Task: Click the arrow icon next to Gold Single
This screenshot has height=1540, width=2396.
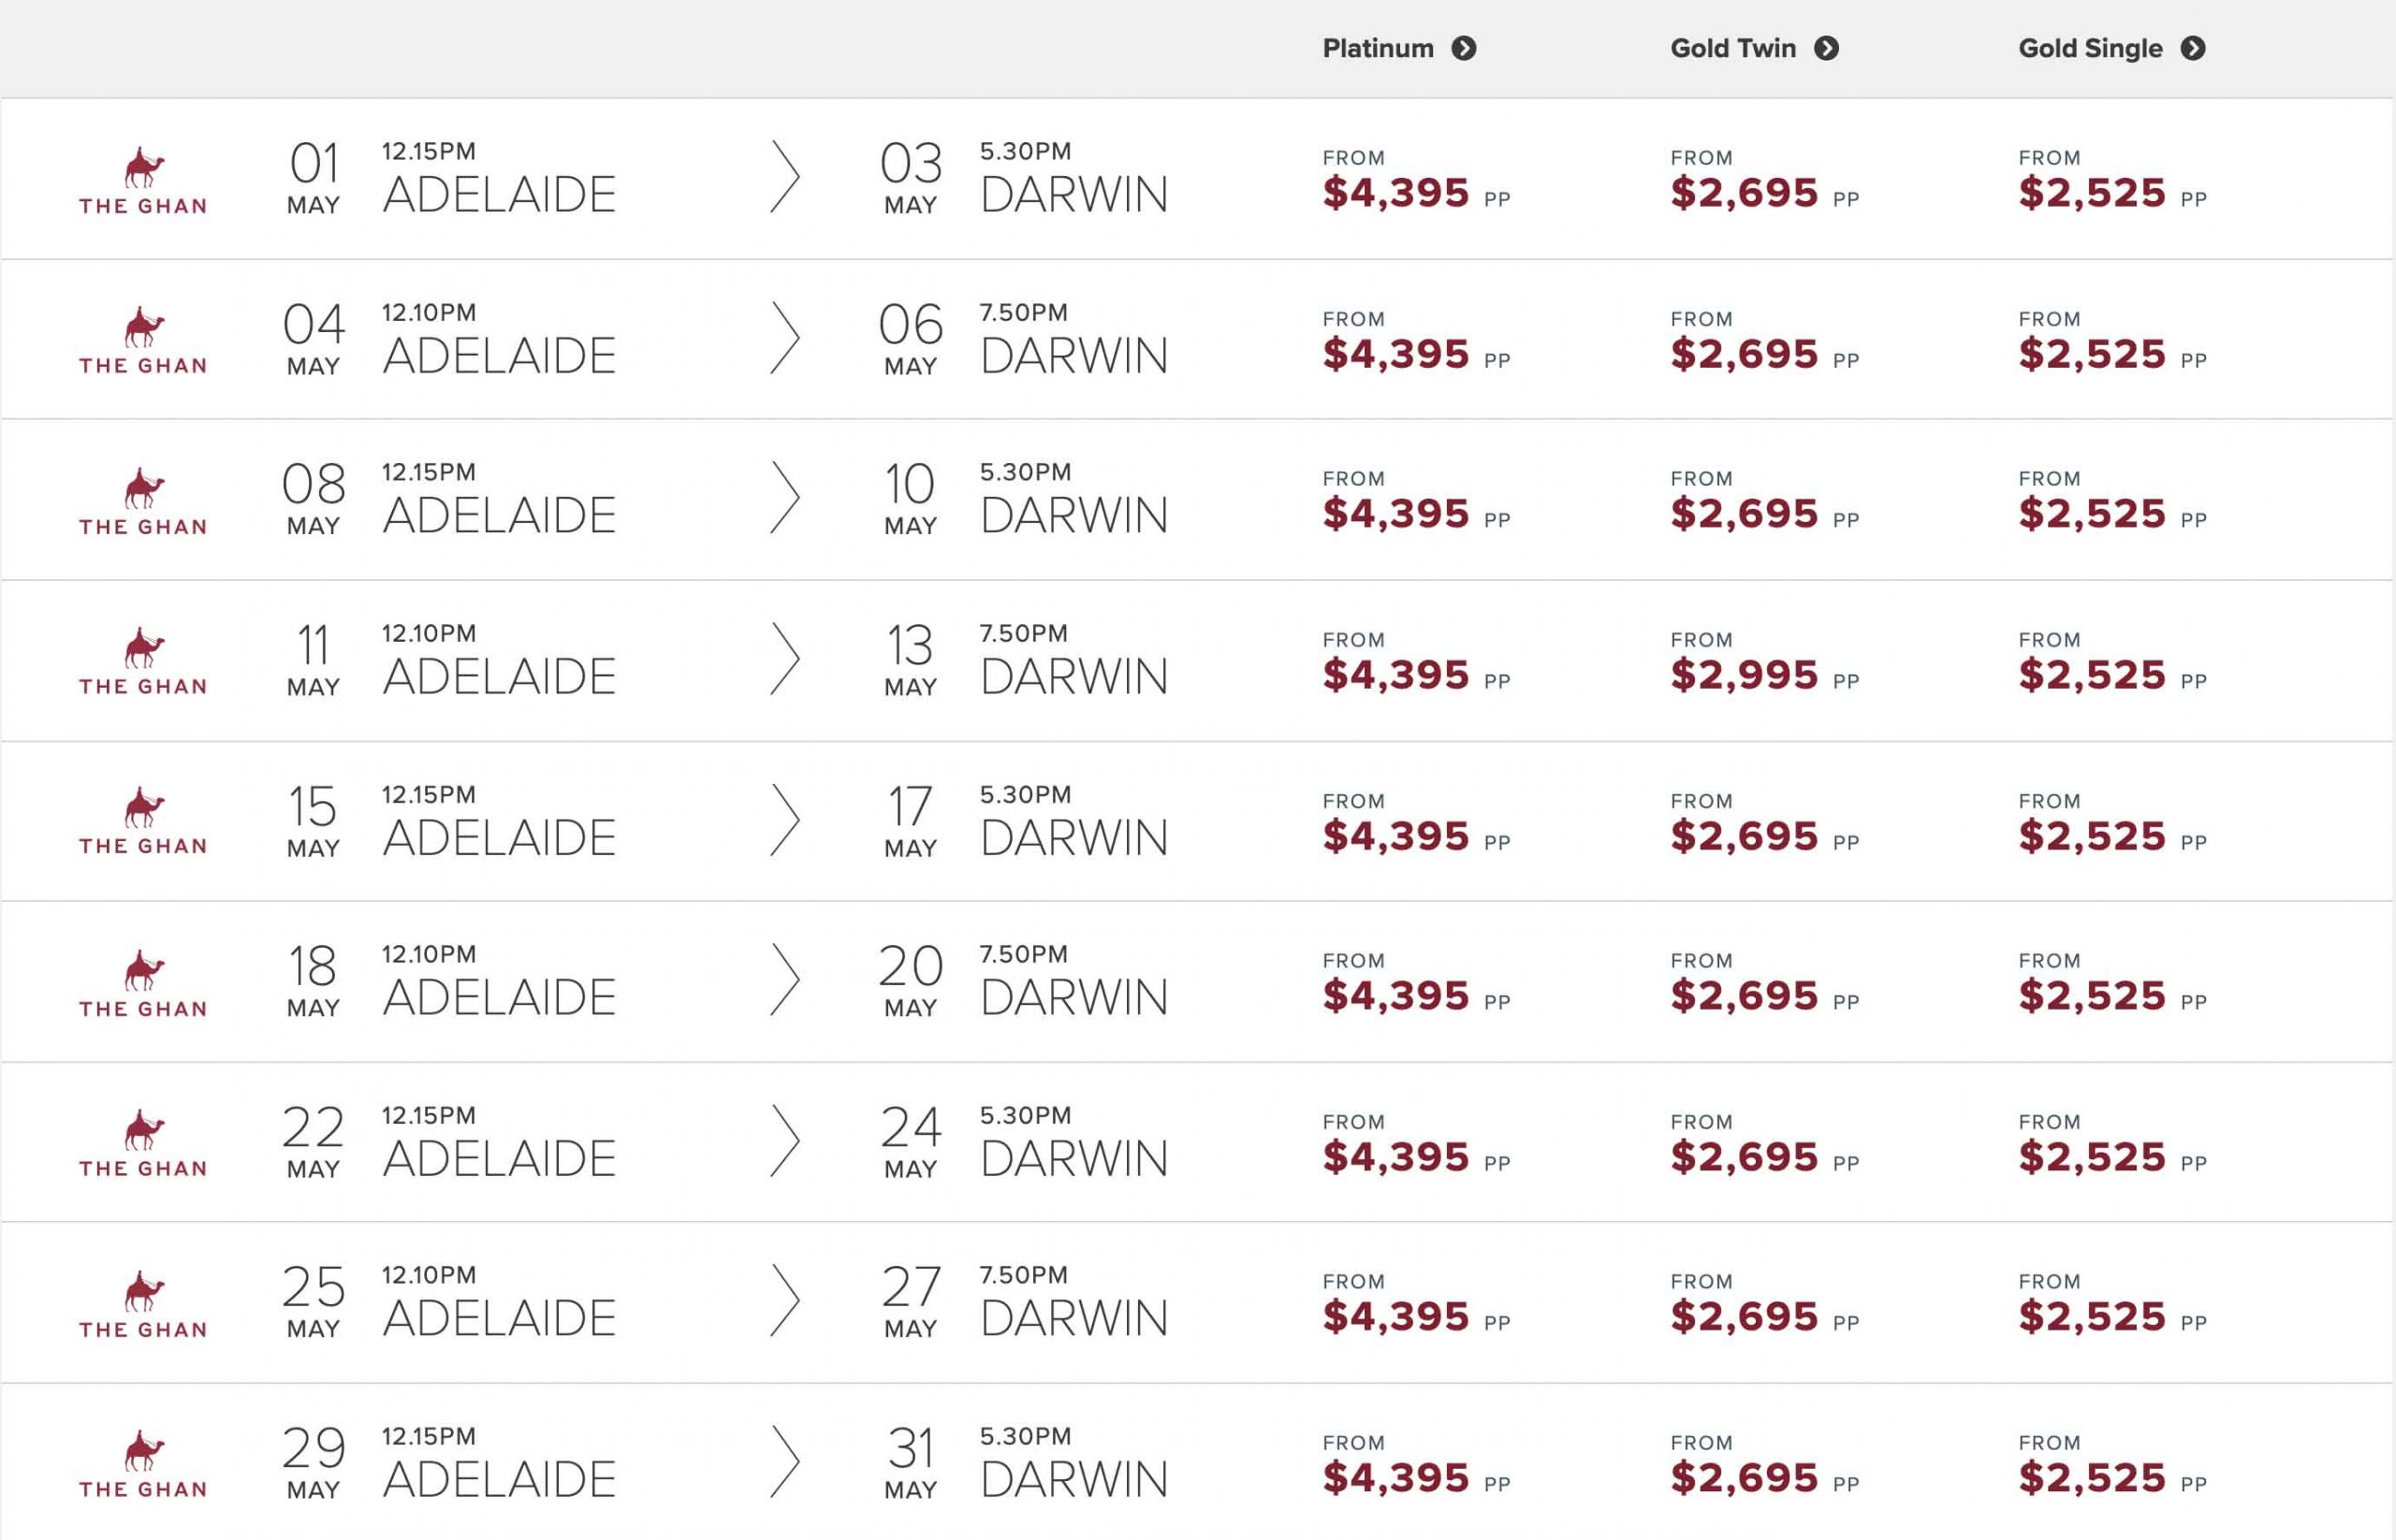Action: [2193, 48]
